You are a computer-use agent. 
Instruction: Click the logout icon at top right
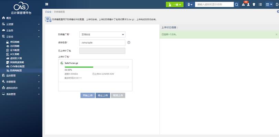pyautogui.click(x=277, y=4)
